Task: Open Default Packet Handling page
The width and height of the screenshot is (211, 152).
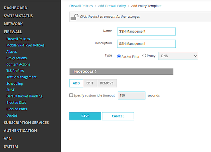Action: coord(24,96)
